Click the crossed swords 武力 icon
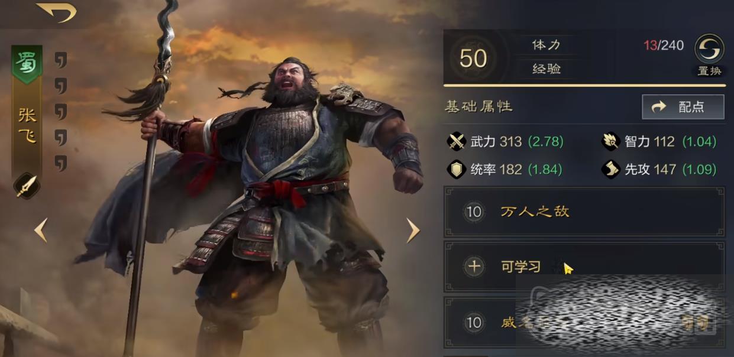This screenshot has width=734, height=357. 457,141
